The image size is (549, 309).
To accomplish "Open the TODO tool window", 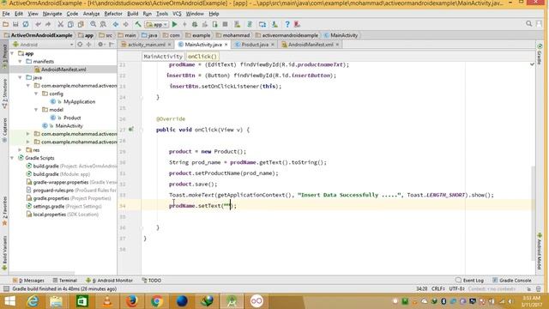I will (152, 281).
